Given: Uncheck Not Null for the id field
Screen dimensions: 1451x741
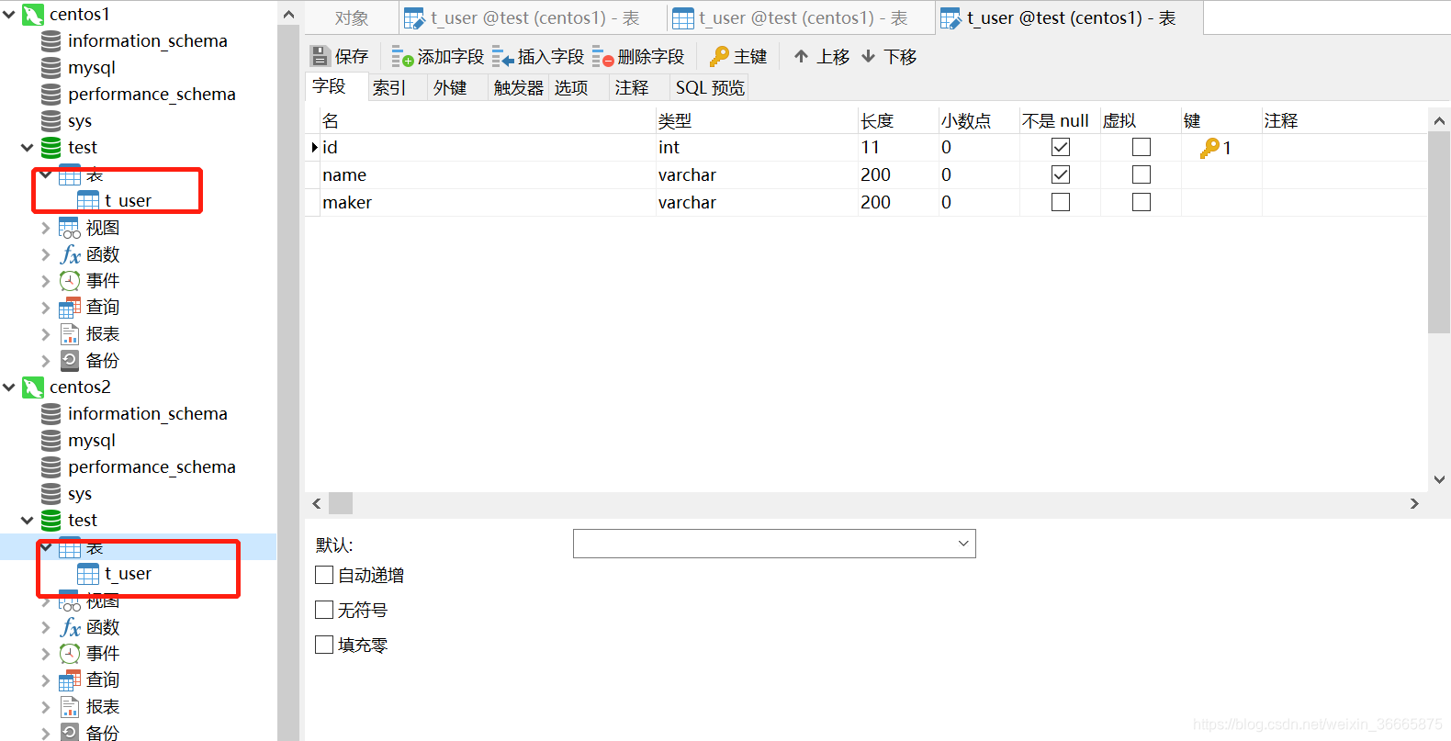Looking at the screenshot, I should [1061, 147].
